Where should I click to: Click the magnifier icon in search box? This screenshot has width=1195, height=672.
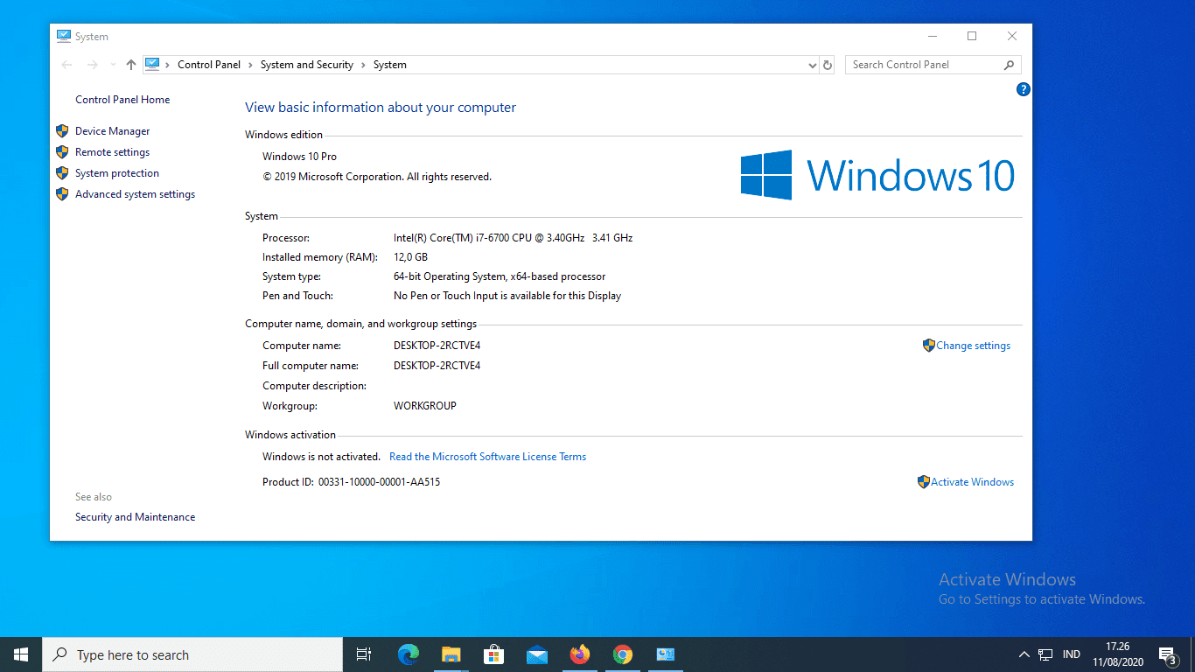tap(1009, 65)
